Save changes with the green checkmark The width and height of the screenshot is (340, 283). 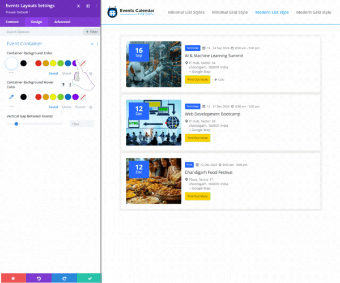(89, 278)
